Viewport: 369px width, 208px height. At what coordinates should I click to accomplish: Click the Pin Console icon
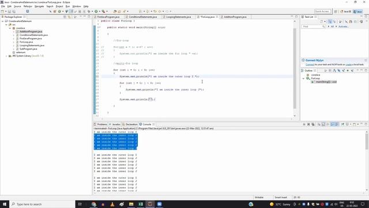pos(342,124)
